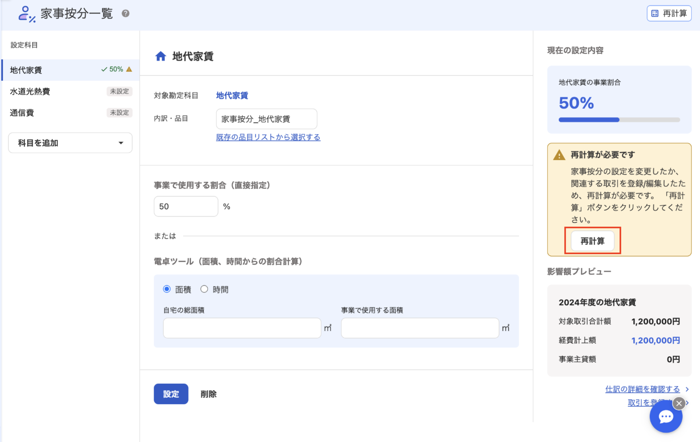Click the blue 設定 button

171,394
